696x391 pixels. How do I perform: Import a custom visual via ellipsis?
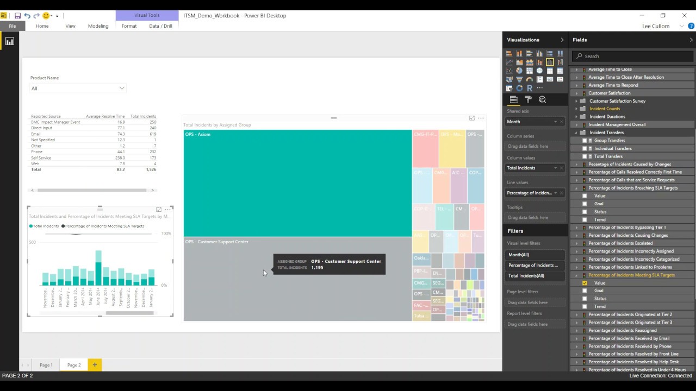tap(539, 88)
